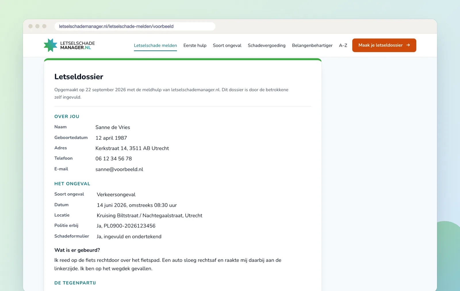This screenshot has width=460, height=291.
Task: Click the Opgemaakt op 22 september 2026 intro text
Action: coord(171,93)
